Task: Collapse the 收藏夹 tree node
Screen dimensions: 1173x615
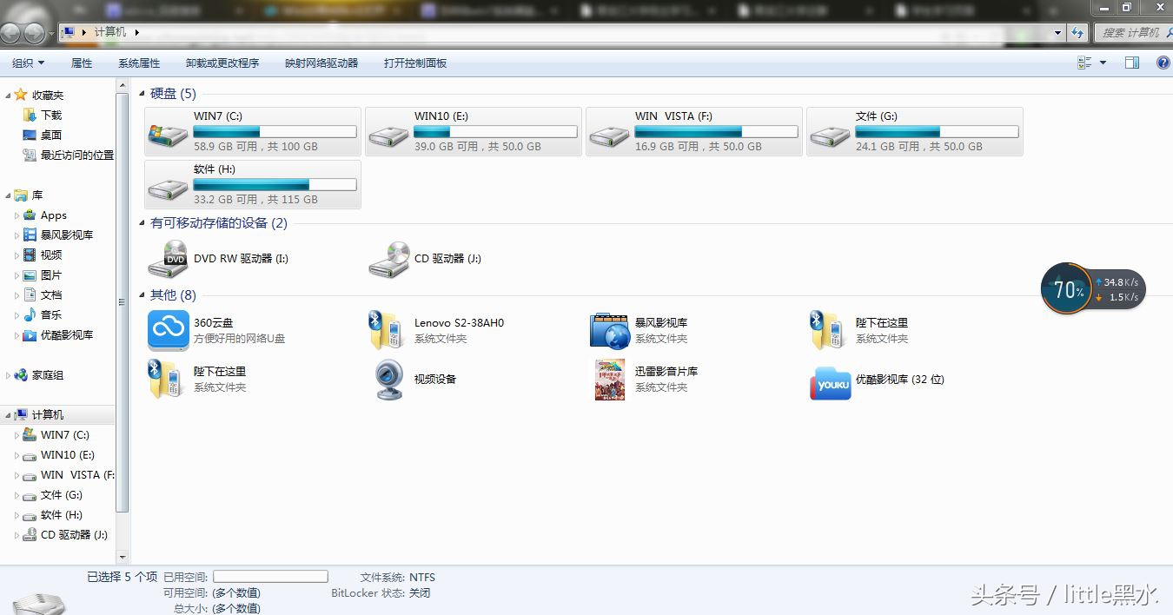Action: (8, 95)
